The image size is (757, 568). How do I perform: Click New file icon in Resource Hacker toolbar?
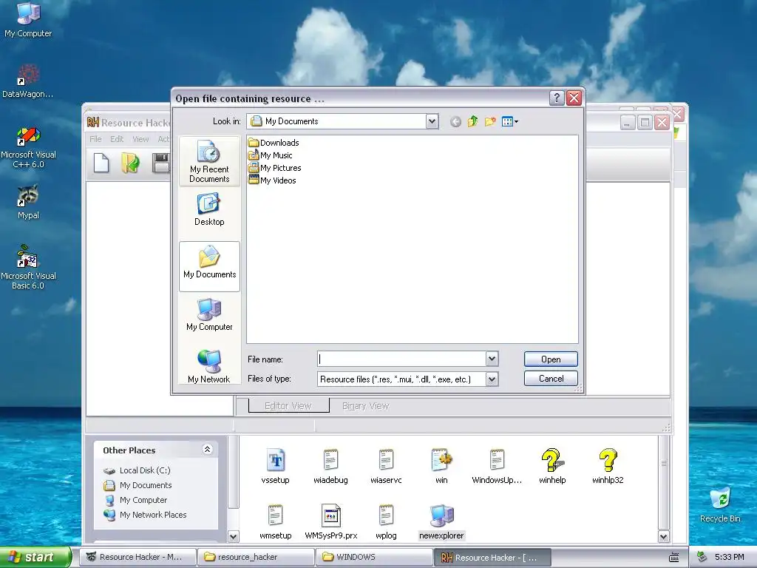point(101,163)
